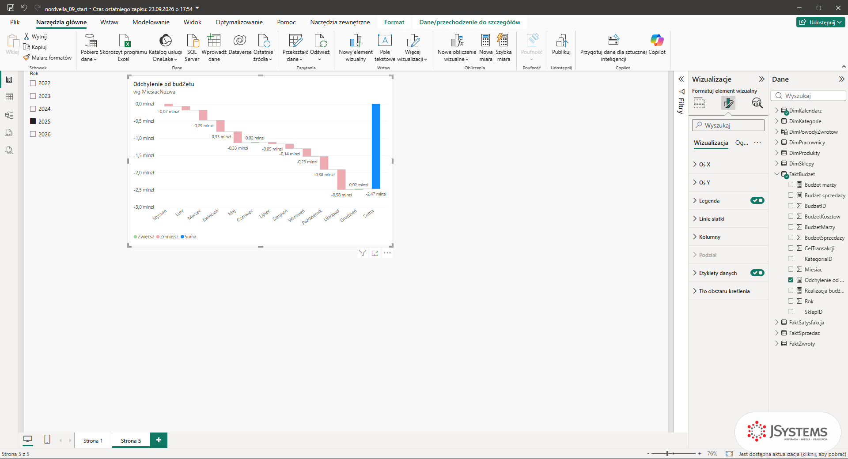Open focus mode for the waterfall chart
The width and height of the screenshot is (848, 459).
pos(375,253)
